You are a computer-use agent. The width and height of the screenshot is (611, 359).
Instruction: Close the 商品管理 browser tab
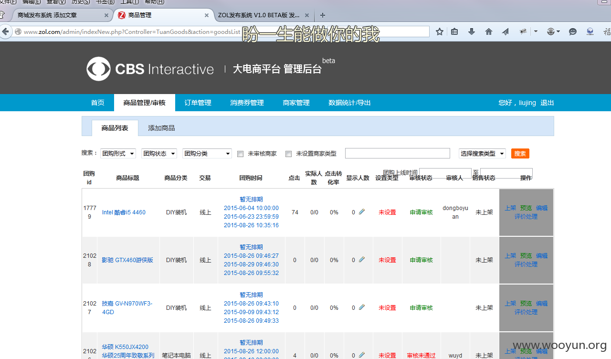(207, 15)
